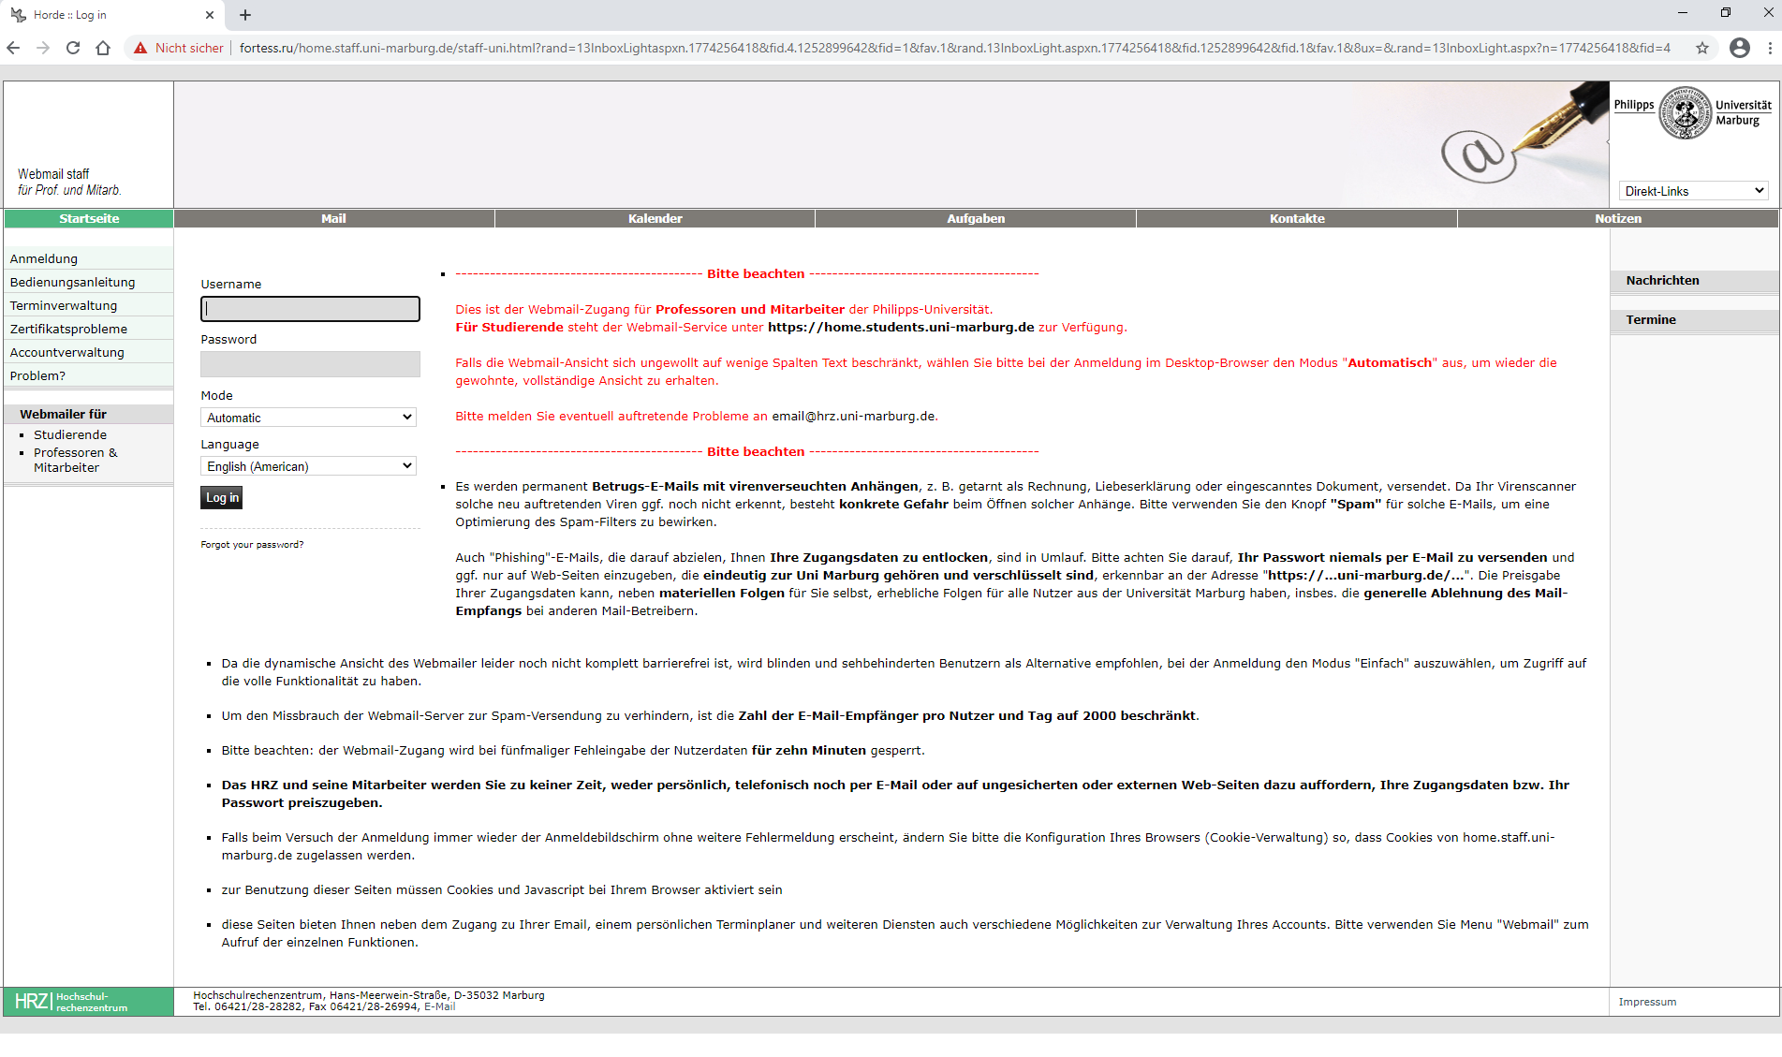This screenshot has height=1057, width=1782.
Task: Click the 'Webmailer für' sidebar heading
Action: 63,415
